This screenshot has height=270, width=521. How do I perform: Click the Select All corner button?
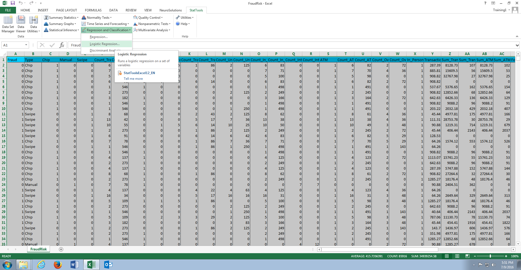(4, 54)
